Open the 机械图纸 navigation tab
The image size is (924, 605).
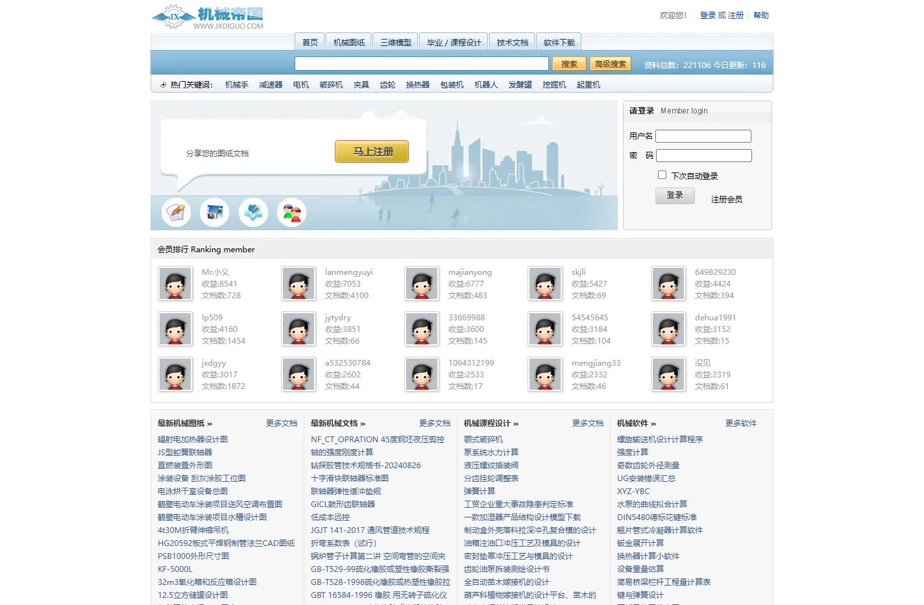[x=349, y=42]
